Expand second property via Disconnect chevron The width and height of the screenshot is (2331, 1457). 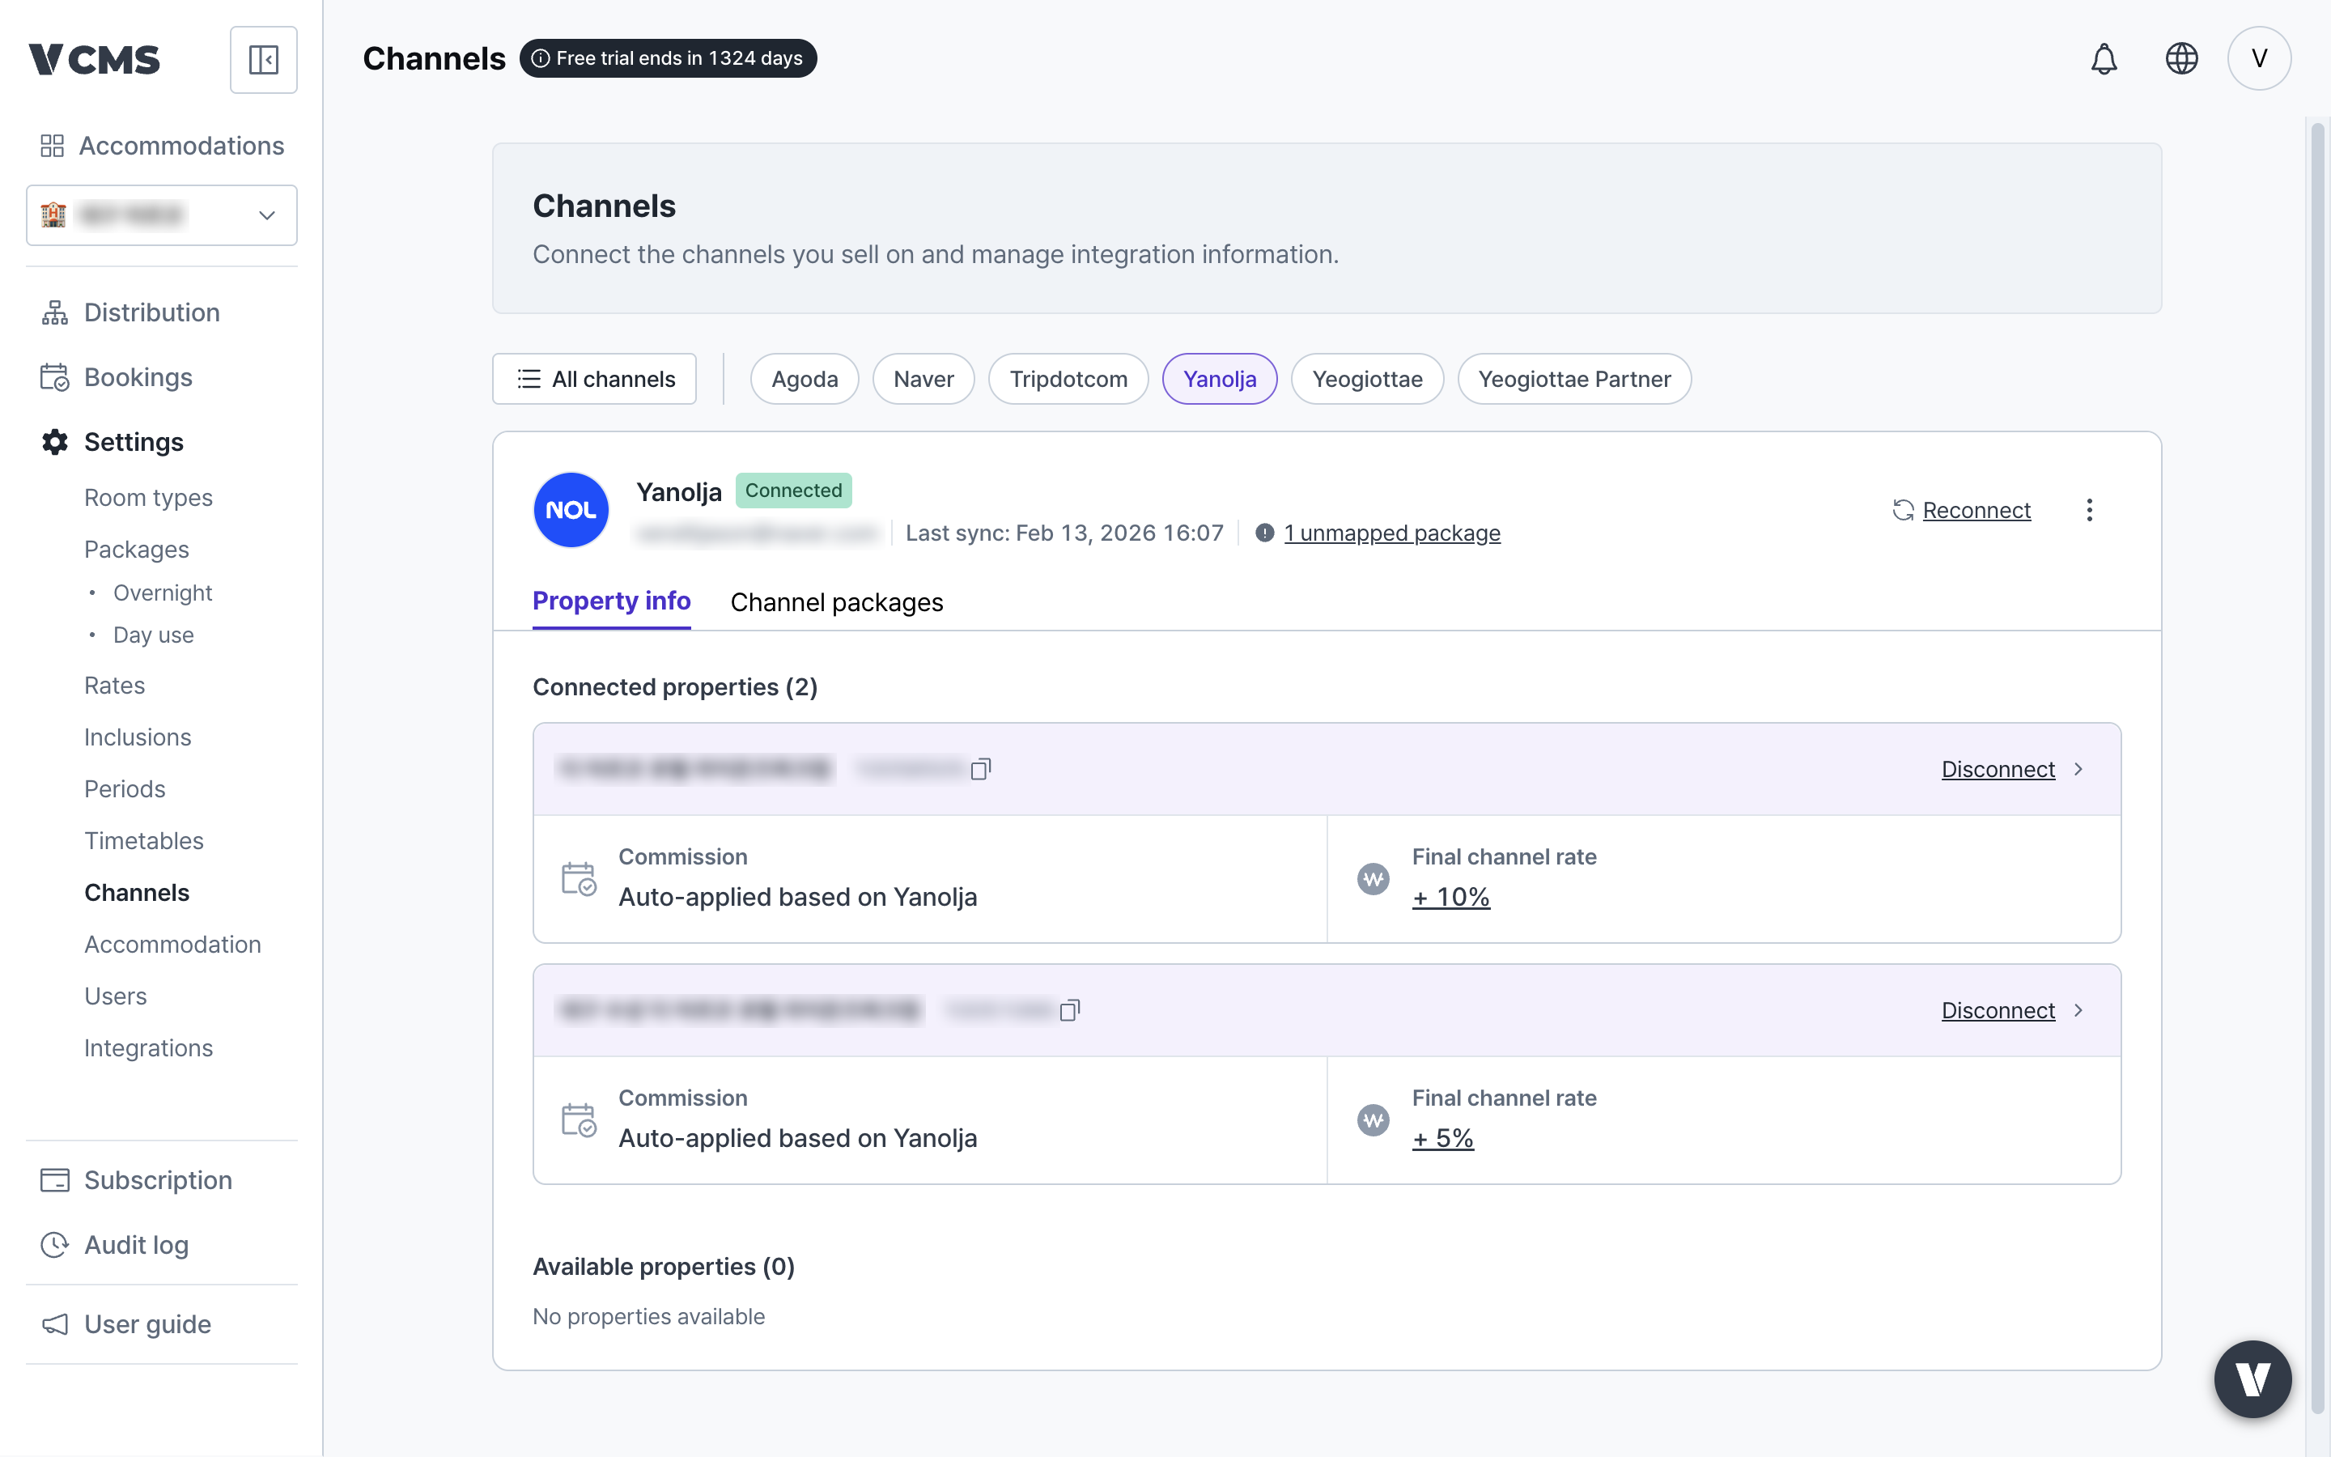[x=2078, y=1010]
